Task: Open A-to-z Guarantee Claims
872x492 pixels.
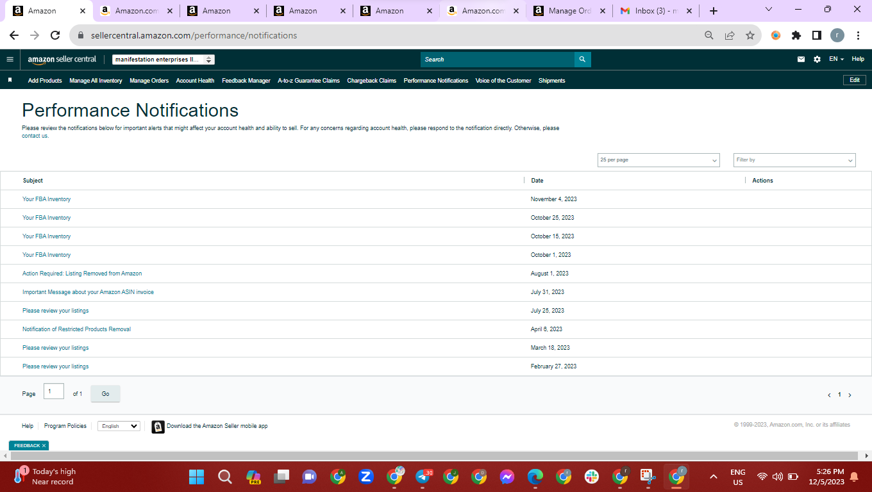Action: tap(308, 81)
